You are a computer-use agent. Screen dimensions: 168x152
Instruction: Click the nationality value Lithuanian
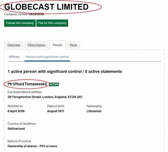click(94, 111)
